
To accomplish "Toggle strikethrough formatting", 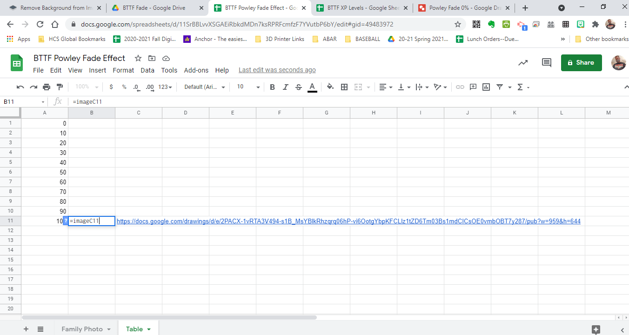I will click(298, 87).
